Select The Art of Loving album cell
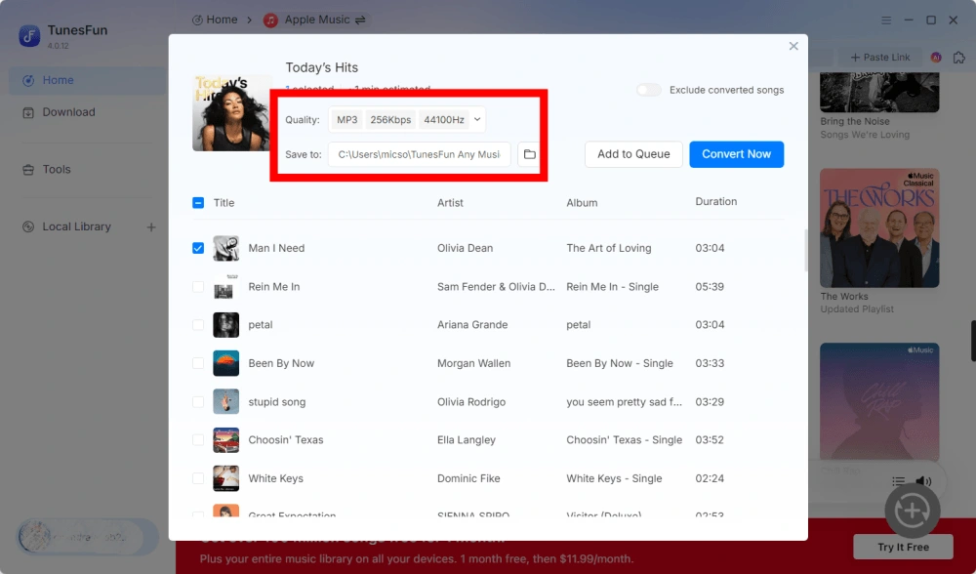This screenshot has width=976, height=574. click(x=609, y=248)
